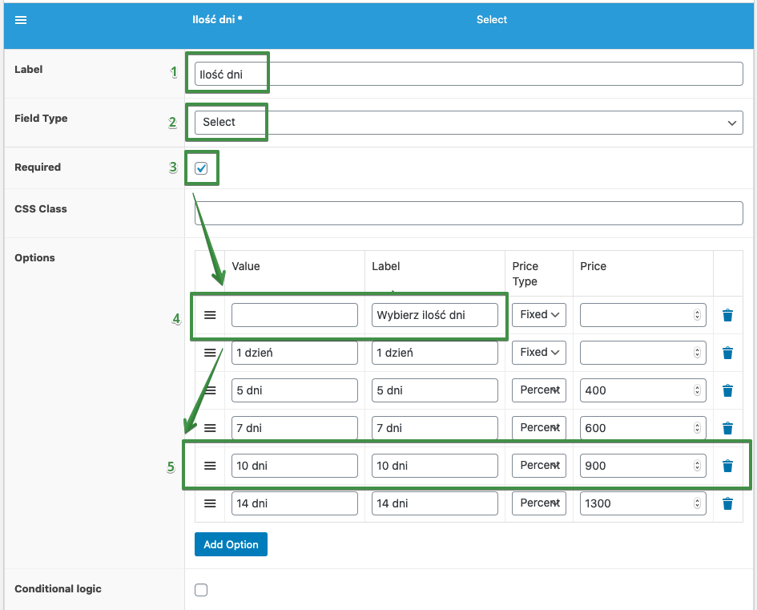Image resolution: width=757 pixels, height=610 pixels.
Task: Delete the 5 dni option with trash icon
Action: [727, 390]
